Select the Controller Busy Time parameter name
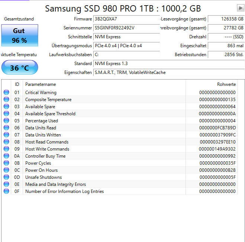 (x=45, y=156)
